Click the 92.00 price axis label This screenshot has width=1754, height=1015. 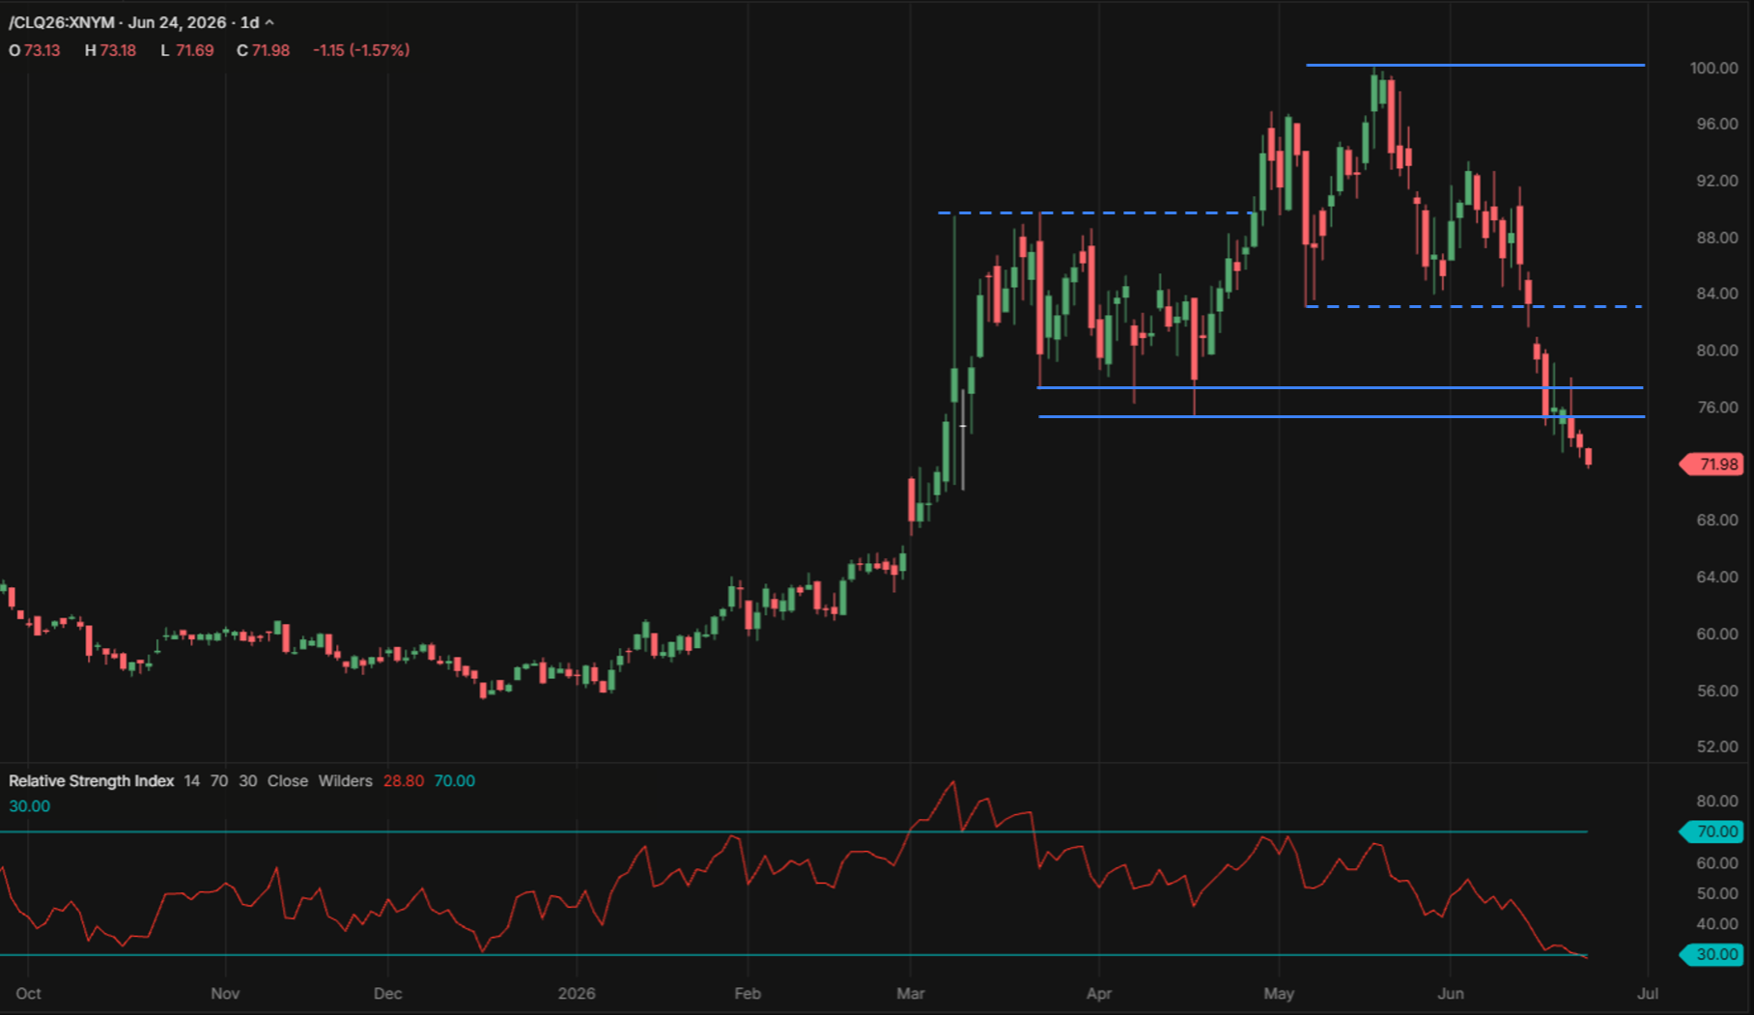pyautogui.click(x=1716, y=181)
